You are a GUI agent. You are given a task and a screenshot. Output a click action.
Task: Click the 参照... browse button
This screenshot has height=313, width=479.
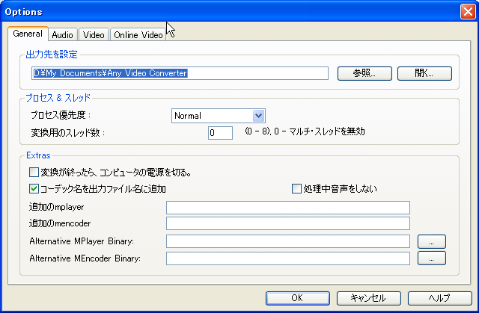pos(364,73)
